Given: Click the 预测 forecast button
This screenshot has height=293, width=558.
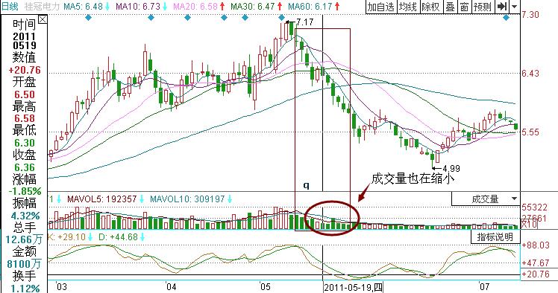Looking at the screenshot, I should click(483, 7).
